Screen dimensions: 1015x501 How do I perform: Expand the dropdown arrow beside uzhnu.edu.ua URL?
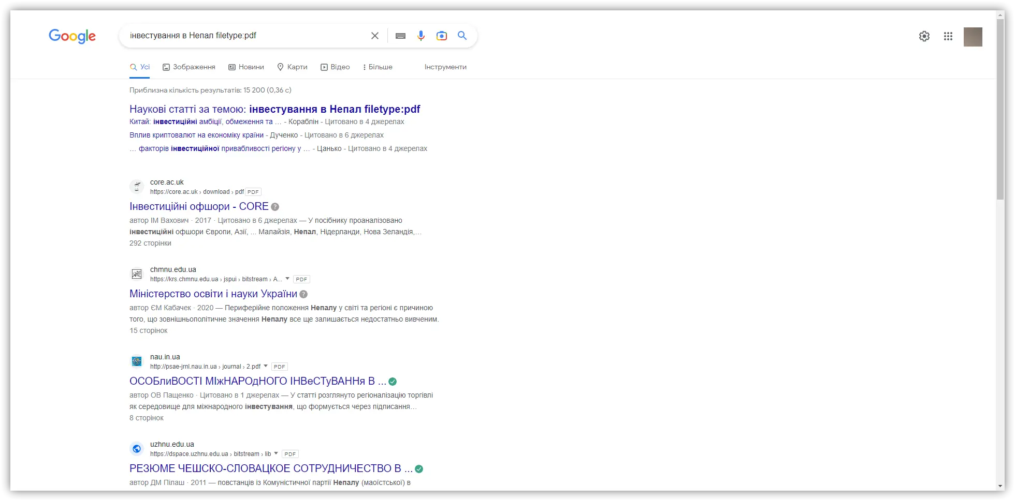point(276,453)
